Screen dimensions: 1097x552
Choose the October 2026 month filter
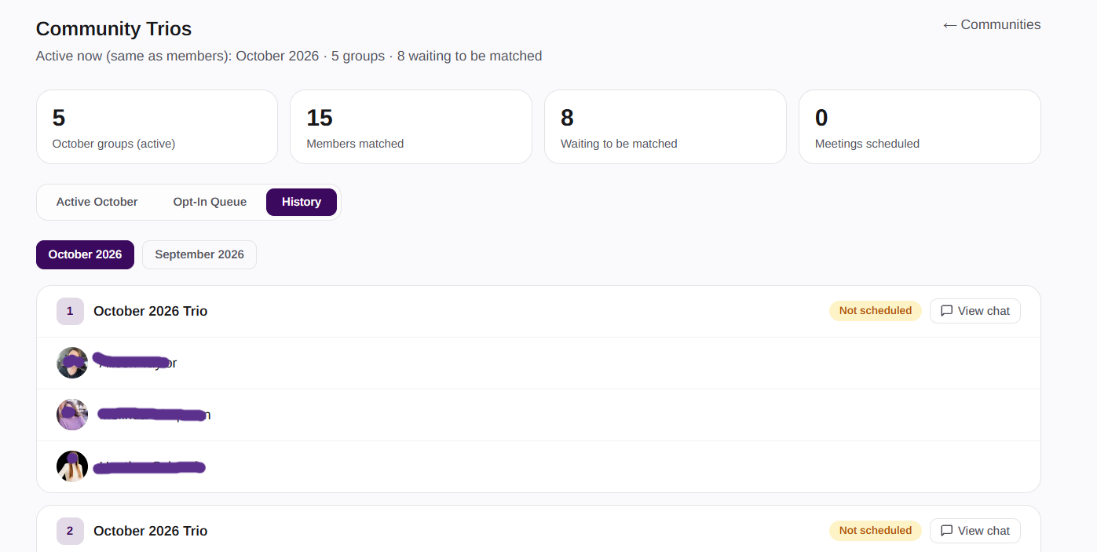85,254
